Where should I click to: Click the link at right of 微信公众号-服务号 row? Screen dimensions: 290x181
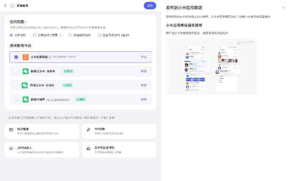click(144, 71)
